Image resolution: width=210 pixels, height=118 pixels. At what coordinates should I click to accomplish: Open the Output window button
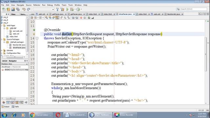click(x=6, y=107)
